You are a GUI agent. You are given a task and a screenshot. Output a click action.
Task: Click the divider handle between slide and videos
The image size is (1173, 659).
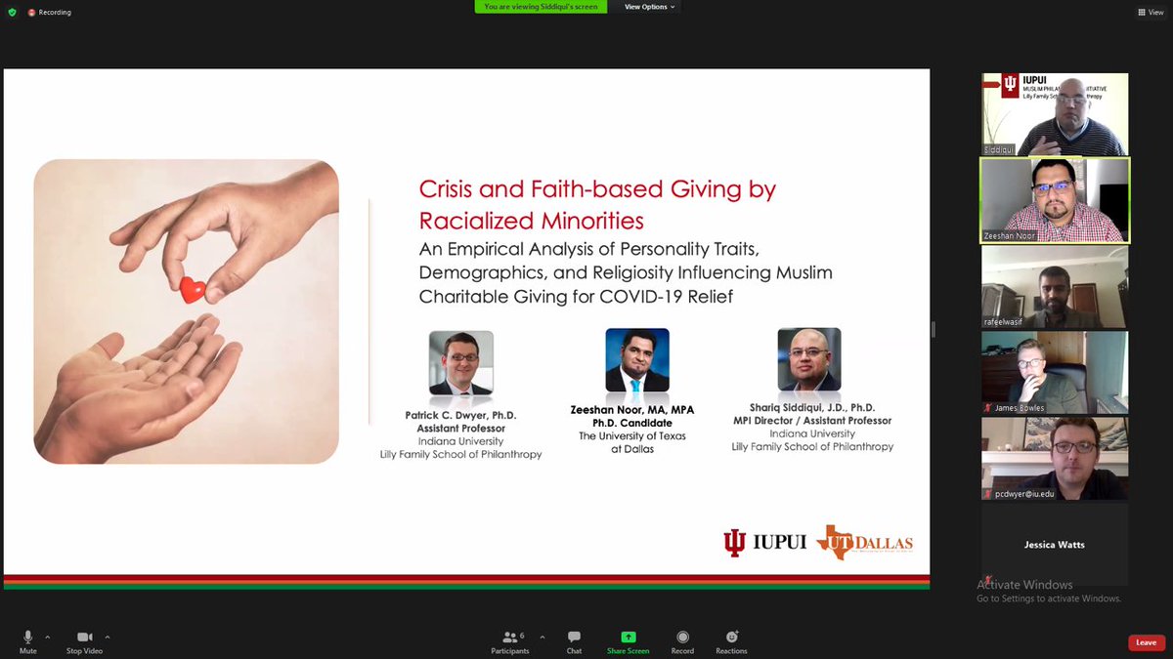point(934,330)
